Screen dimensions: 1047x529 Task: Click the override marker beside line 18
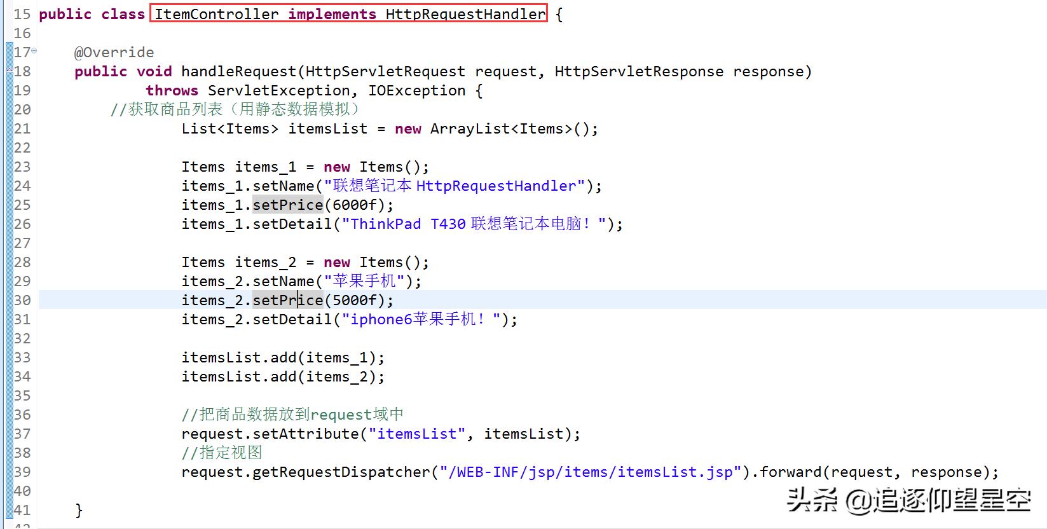[x=10, y=71]
